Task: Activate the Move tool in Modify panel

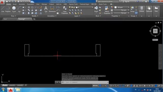Action: pyautogui.click(x=29, y=7)
